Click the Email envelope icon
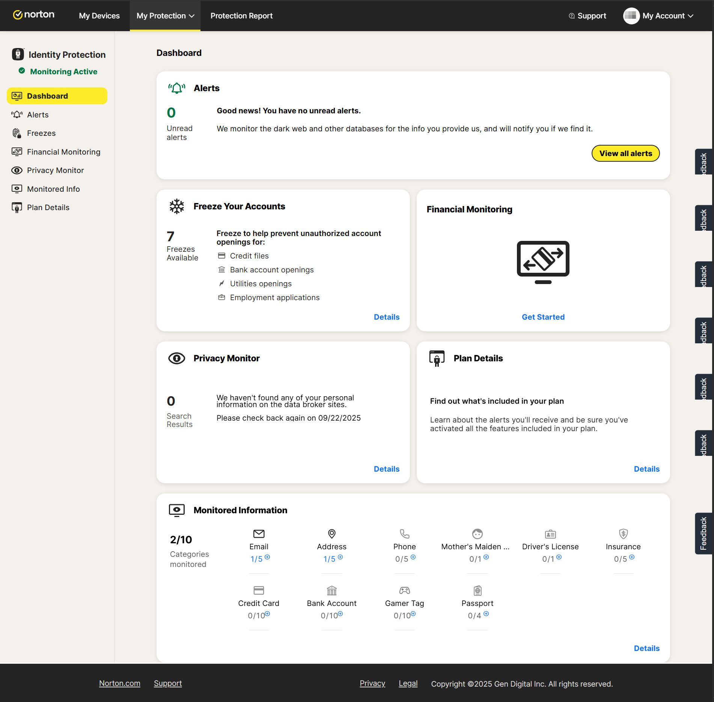Image resolution: width=714 pixels, height=702 pixels. [259, 534]
